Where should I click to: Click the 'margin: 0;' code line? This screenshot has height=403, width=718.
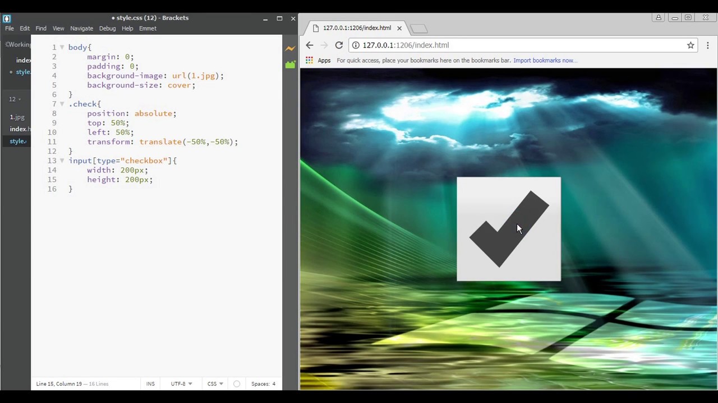click(x=111, y=57)
